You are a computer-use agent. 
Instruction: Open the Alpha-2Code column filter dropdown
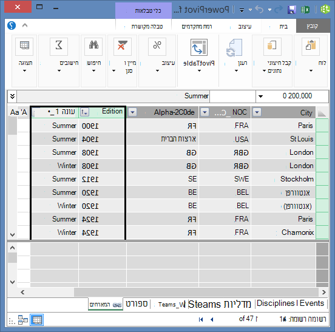[x=132, y=112]
